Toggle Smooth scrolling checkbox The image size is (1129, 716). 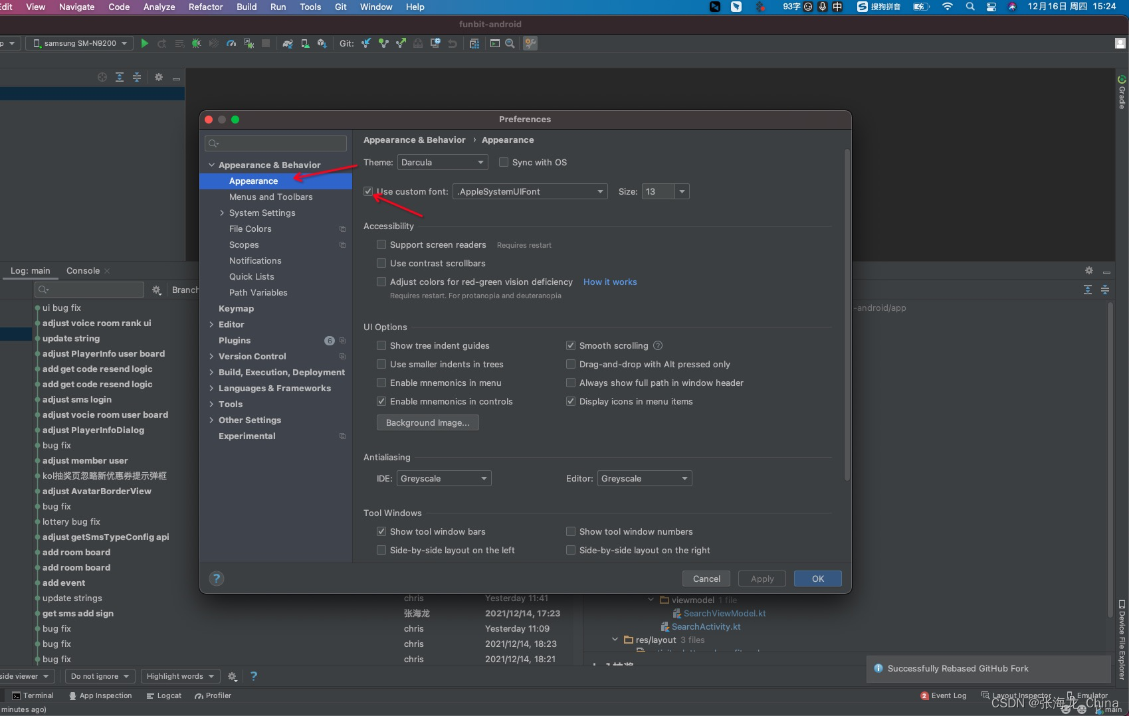(x=571, y=345)
